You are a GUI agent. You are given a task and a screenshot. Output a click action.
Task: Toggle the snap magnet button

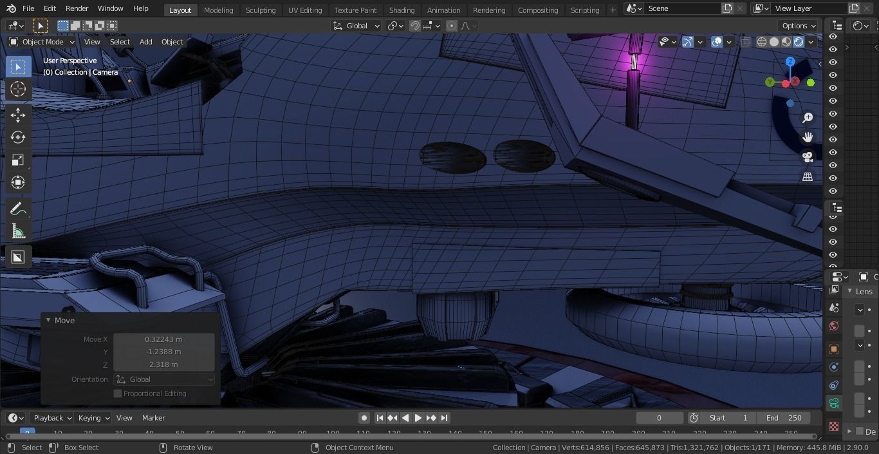click(415, 26)
